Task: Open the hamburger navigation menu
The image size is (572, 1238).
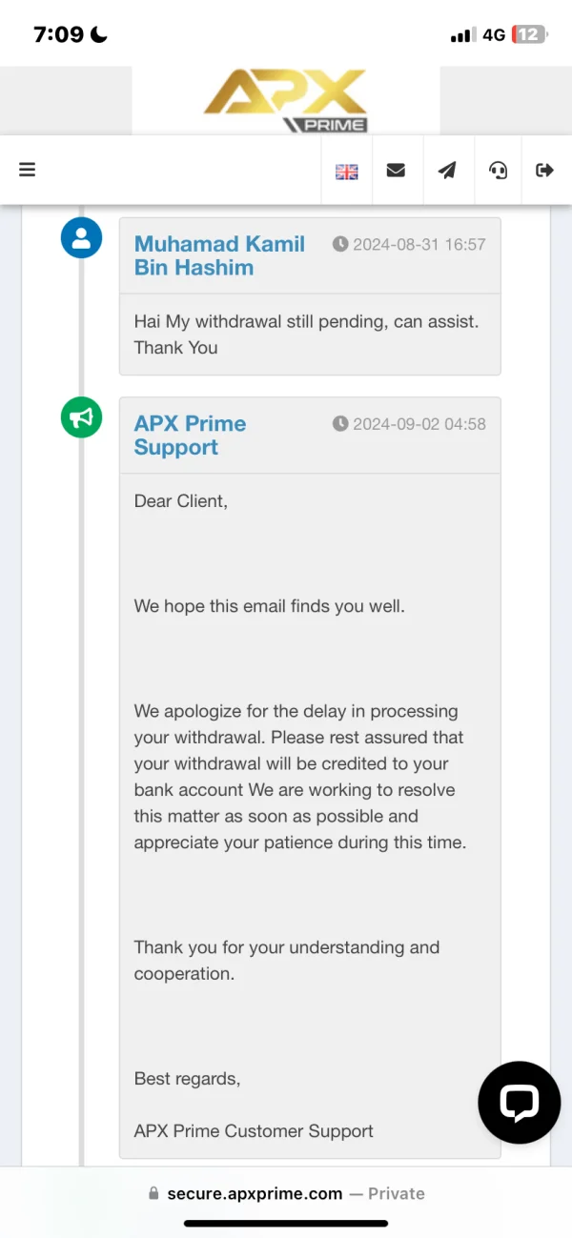Action: click(27, 170)
